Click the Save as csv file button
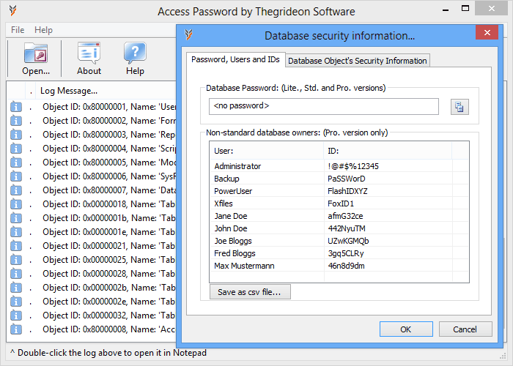This screenshot has height=366, width=513. coord(250,292)
